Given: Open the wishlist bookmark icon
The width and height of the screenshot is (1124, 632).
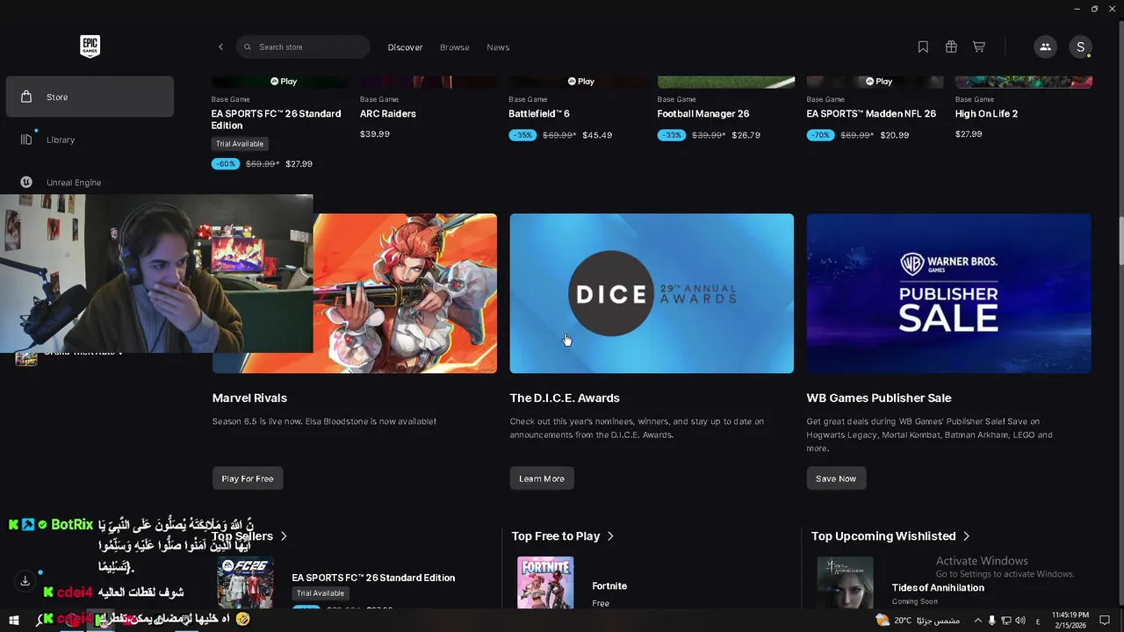Looking at the screenshot, I should (x=923, y=47).
